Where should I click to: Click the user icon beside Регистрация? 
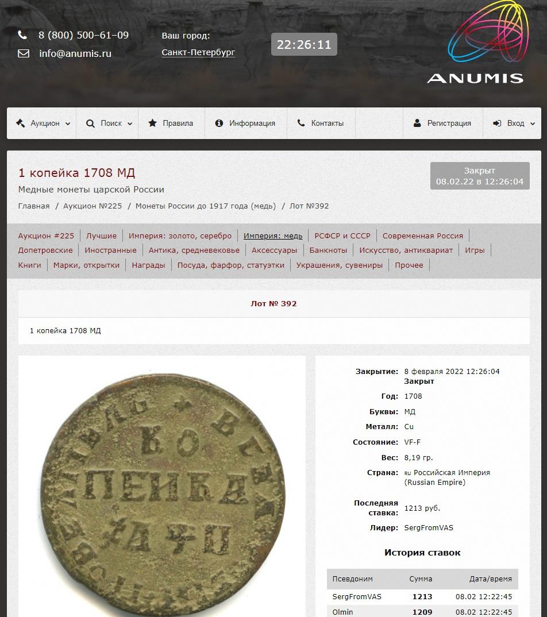[417, 123]
